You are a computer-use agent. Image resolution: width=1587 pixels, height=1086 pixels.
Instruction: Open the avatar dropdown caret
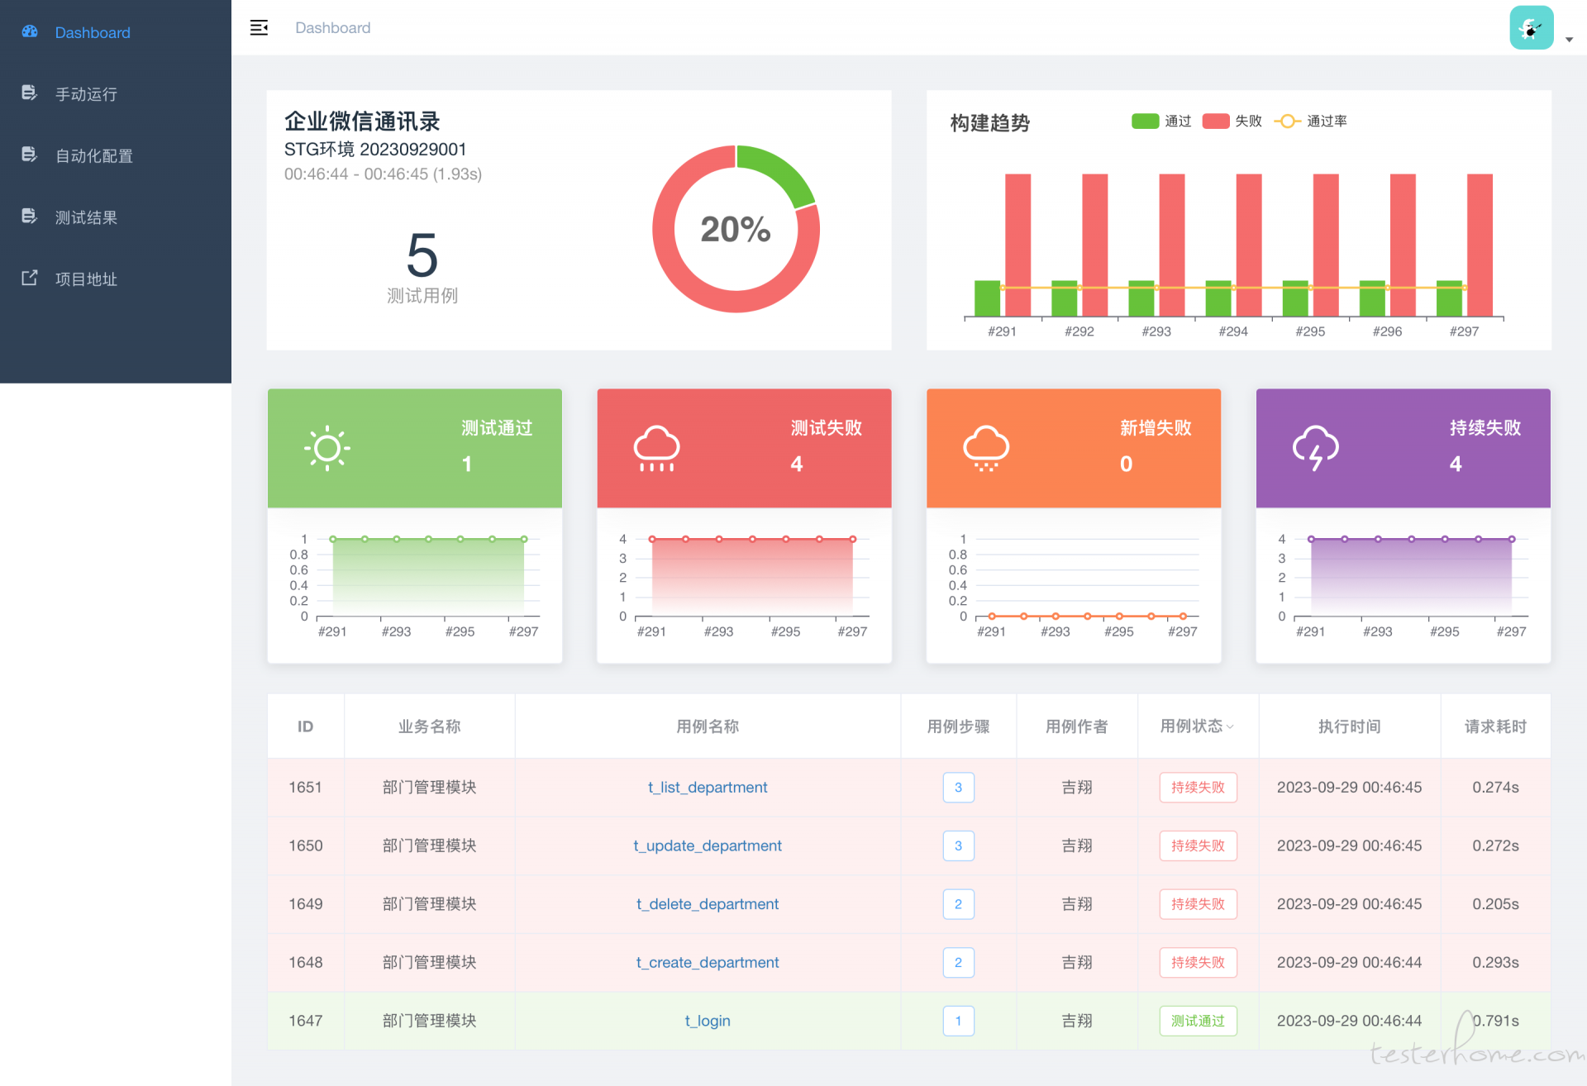1569,40
